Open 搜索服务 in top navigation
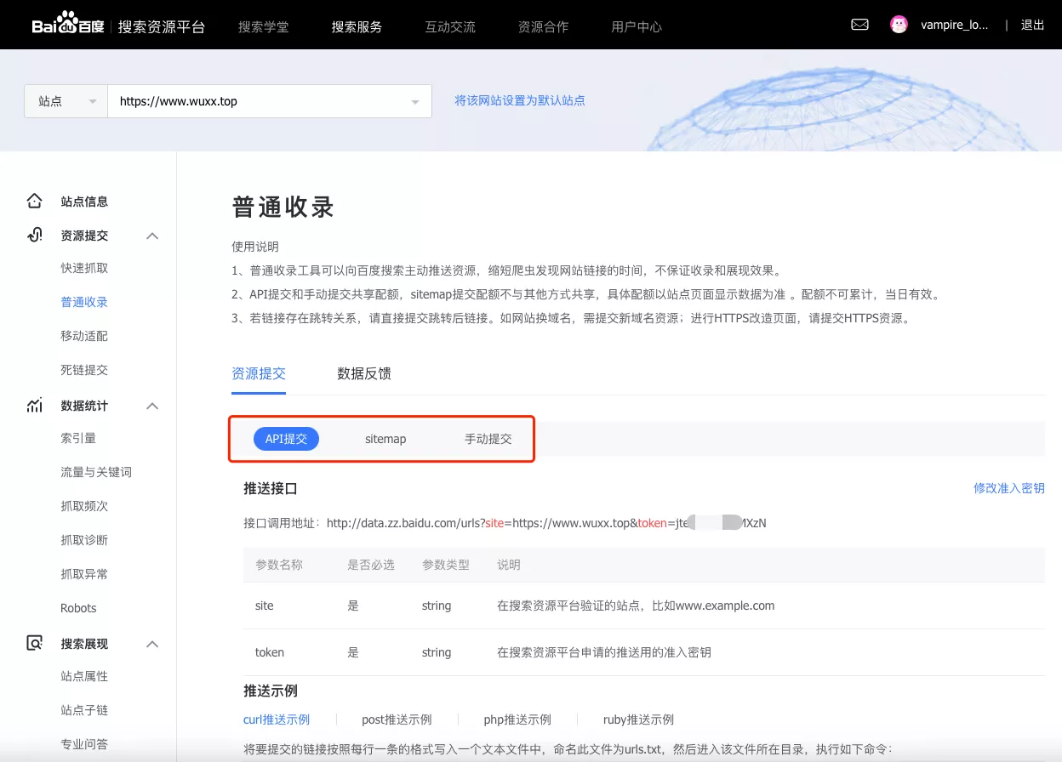The width and height of the screenshot is (1062, 762). point(357,26)
